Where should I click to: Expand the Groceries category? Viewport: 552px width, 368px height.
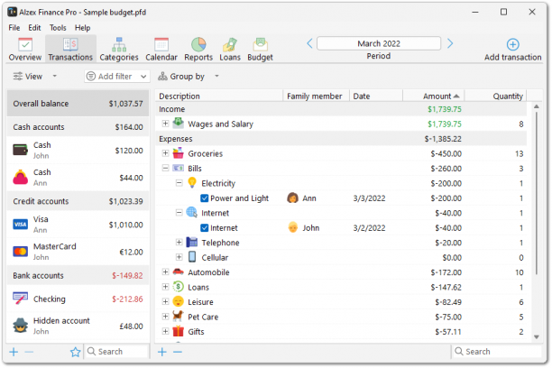[x=165, y=153]
